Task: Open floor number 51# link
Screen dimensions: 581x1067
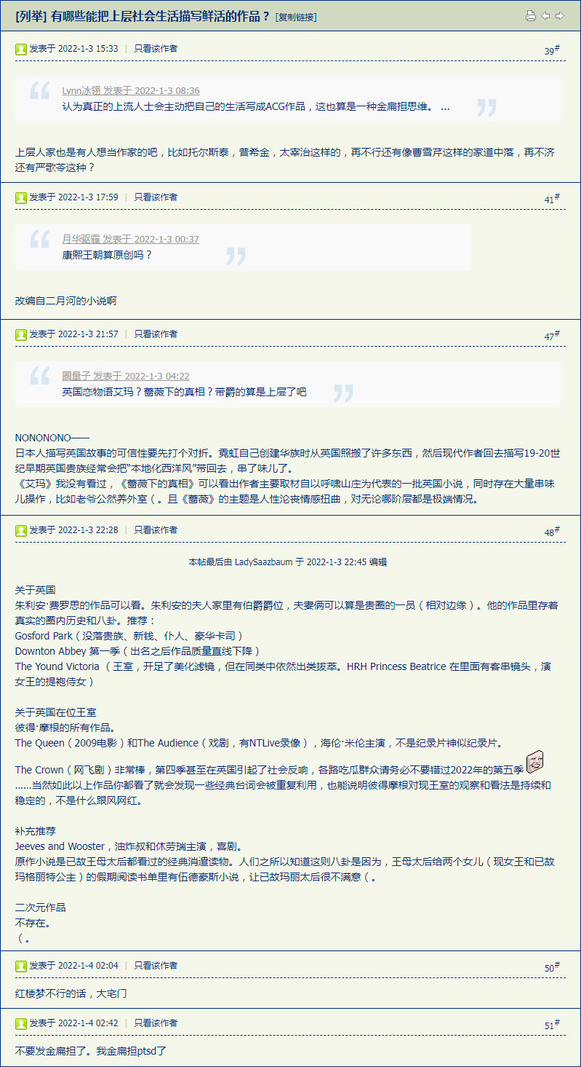Action: point(552,1025)
